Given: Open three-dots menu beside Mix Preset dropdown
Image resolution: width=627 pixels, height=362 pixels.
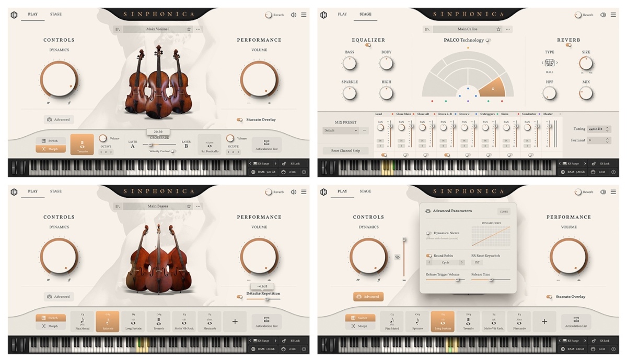Looking at the screenshot, I should (365, 130).
